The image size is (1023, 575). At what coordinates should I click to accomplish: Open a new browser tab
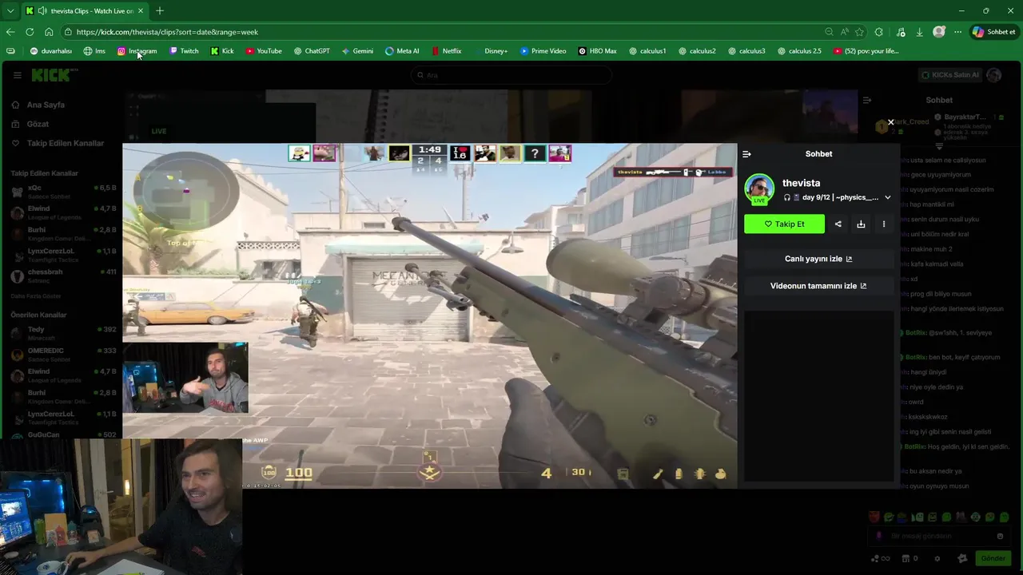(160, 10)
